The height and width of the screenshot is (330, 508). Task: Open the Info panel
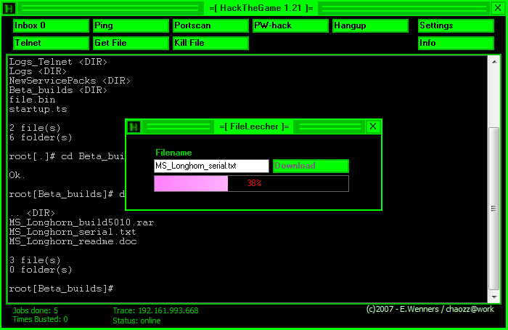coord(456,43)
